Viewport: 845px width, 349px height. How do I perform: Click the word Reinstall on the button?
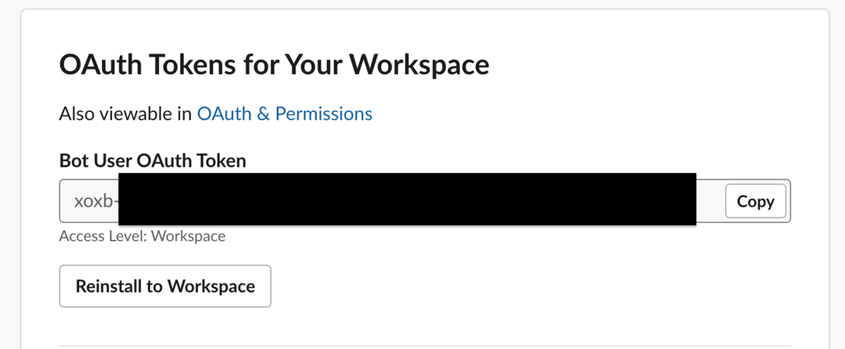pos(108,286)
